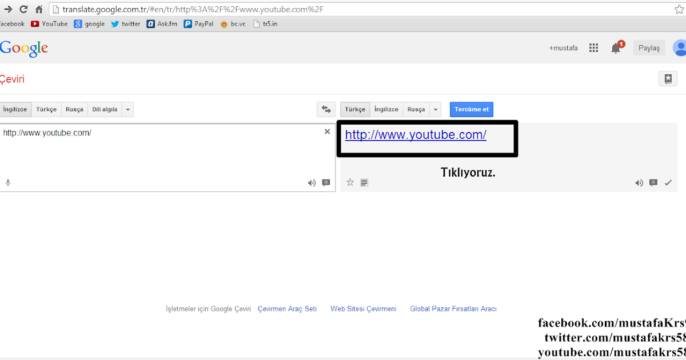Open the google bookmark
686x360 pixels.
tap(89, 24)
